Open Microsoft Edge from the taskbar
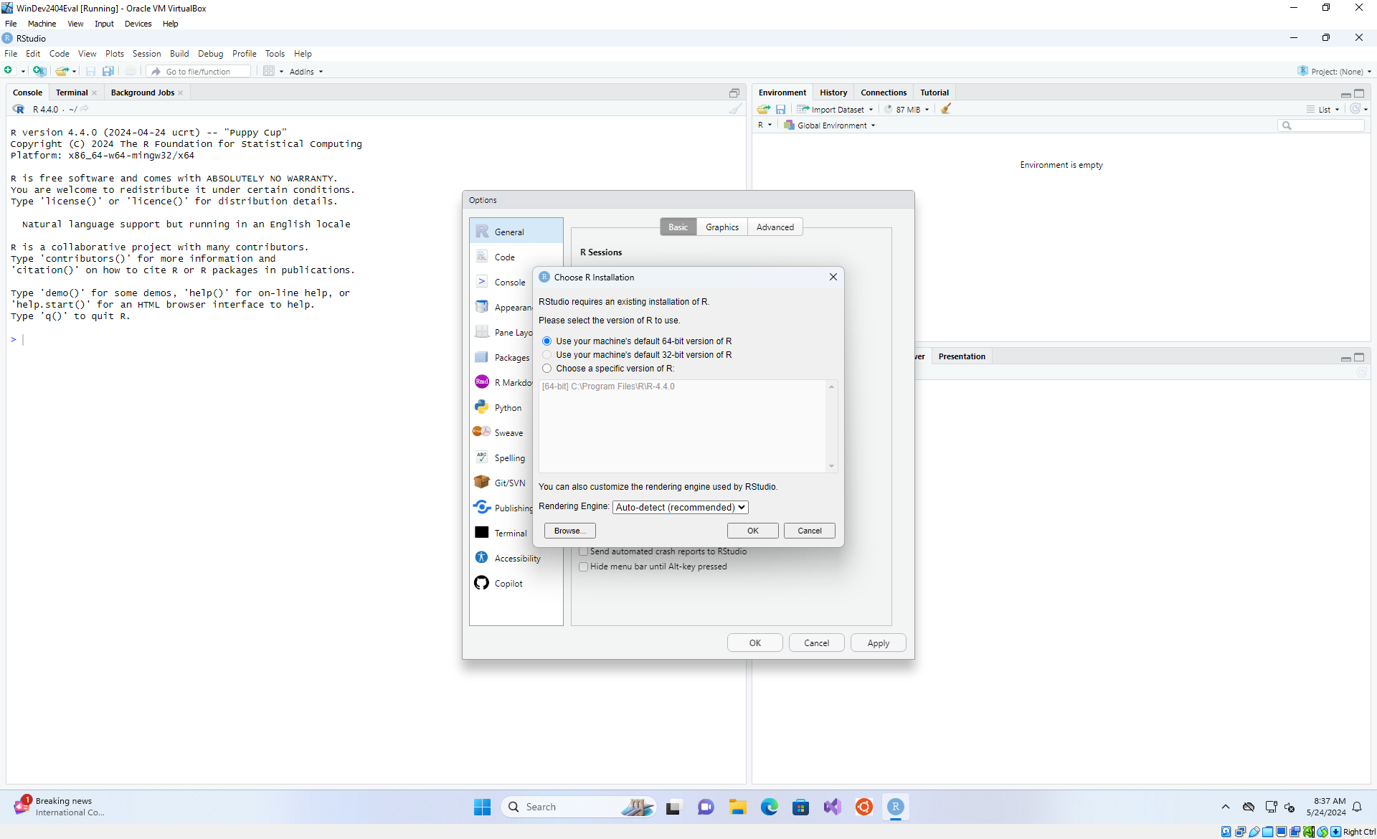 pyautogui.click(x=769, y=807)
